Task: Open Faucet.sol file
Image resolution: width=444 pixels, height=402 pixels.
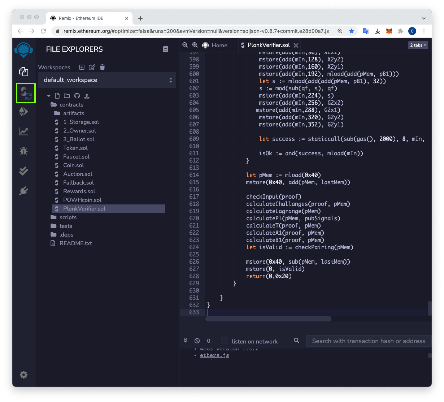Action: (x=76, y=156)
